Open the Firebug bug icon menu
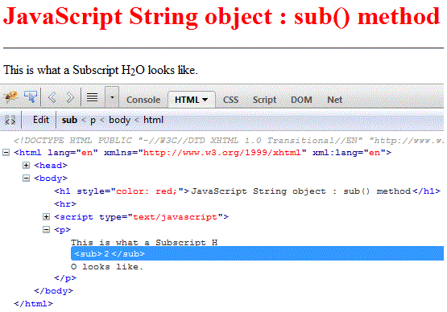Screen dimensions: 447x312 pyautogui.click(x=10, y=97)
